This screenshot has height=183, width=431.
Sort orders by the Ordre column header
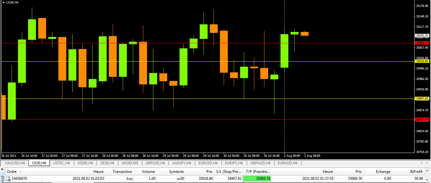pyautogui.click(x=12, y=172)
